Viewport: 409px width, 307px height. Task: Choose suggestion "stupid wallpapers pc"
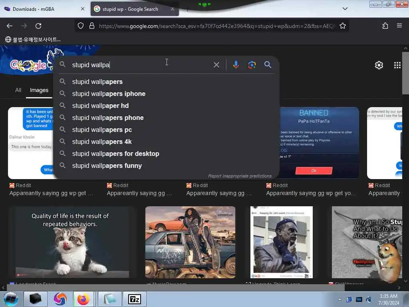[166, 130]
